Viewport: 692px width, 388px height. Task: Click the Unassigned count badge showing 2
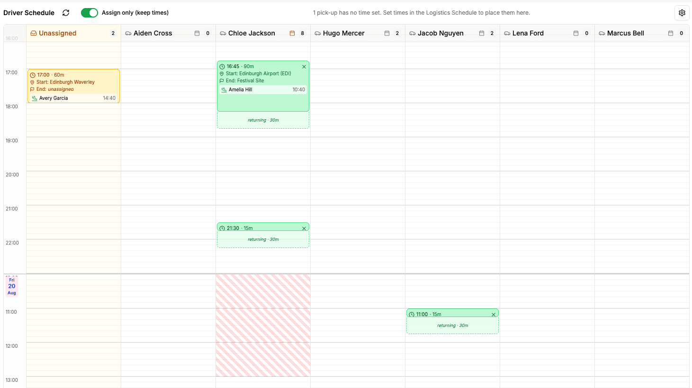(113, 33)
